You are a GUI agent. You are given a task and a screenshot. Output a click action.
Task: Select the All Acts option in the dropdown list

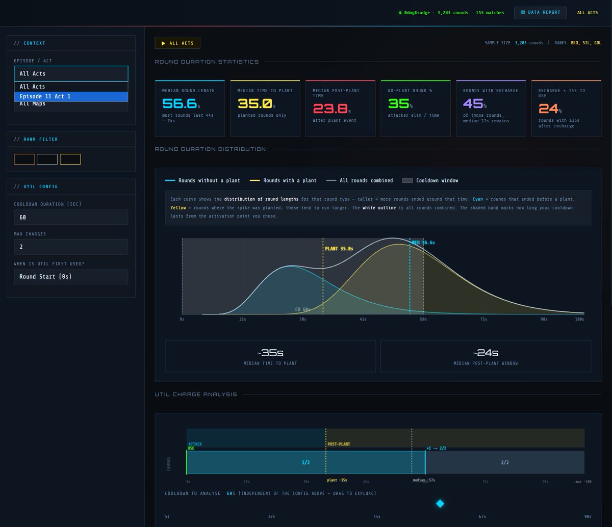coord(71,87)
